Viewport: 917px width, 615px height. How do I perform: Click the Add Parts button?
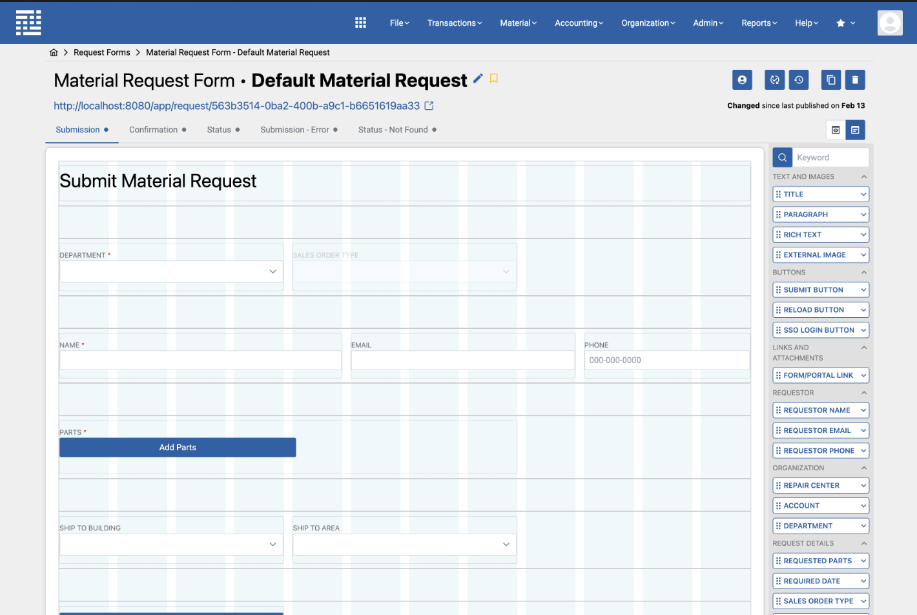(x=178, y=447)
